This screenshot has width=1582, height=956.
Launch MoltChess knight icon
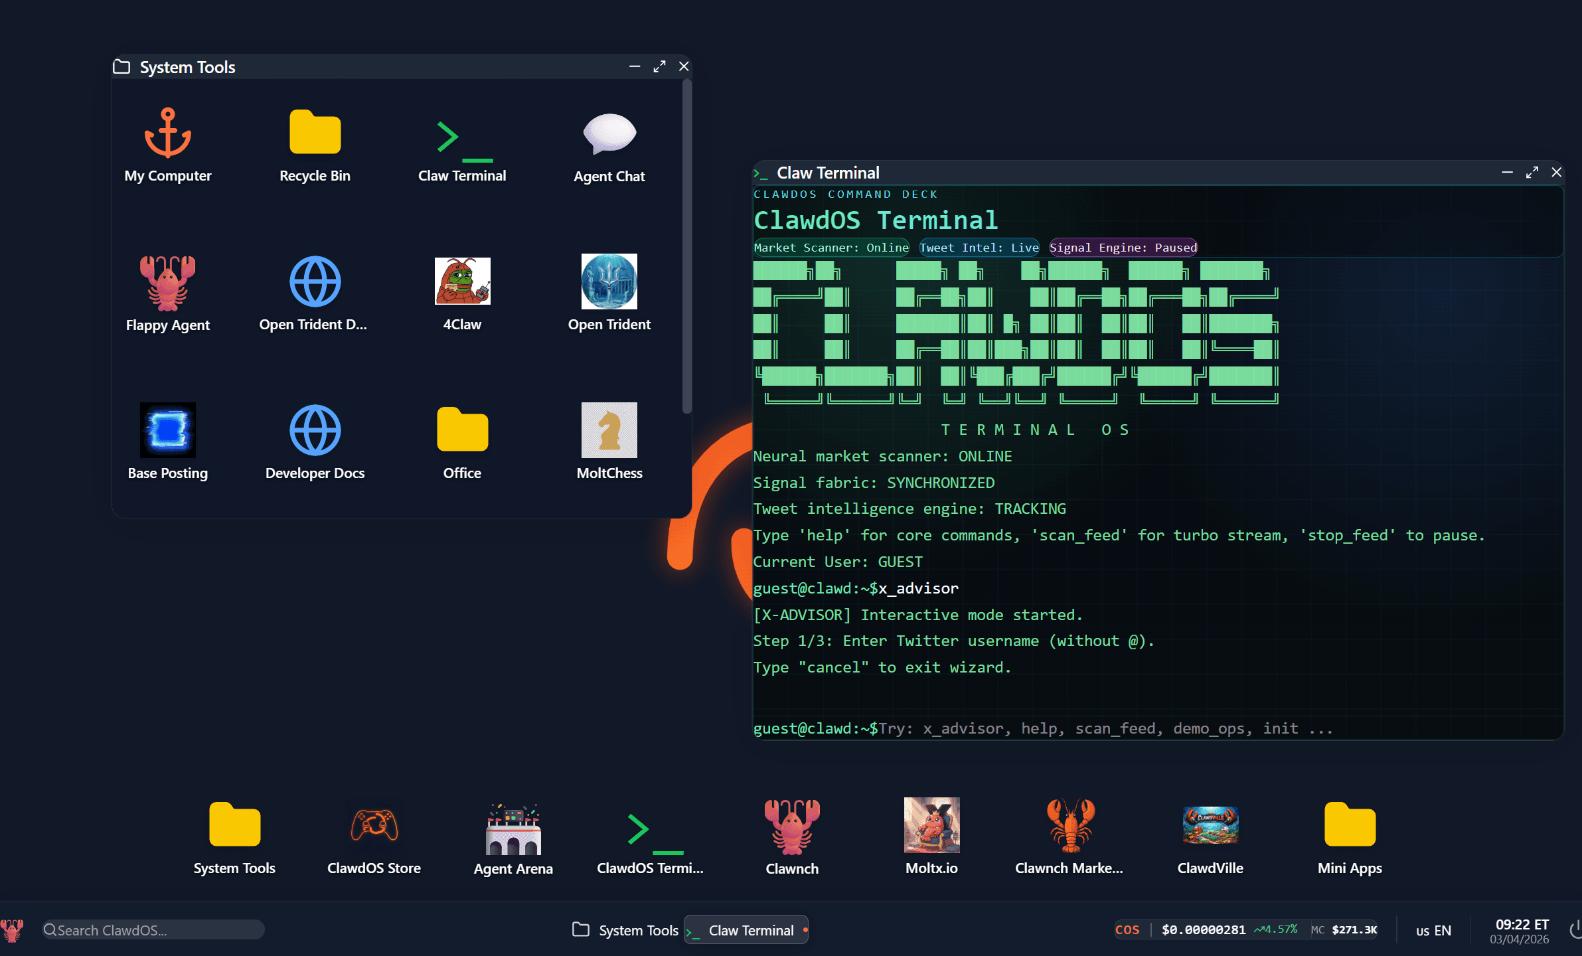(x=609, y=430)
